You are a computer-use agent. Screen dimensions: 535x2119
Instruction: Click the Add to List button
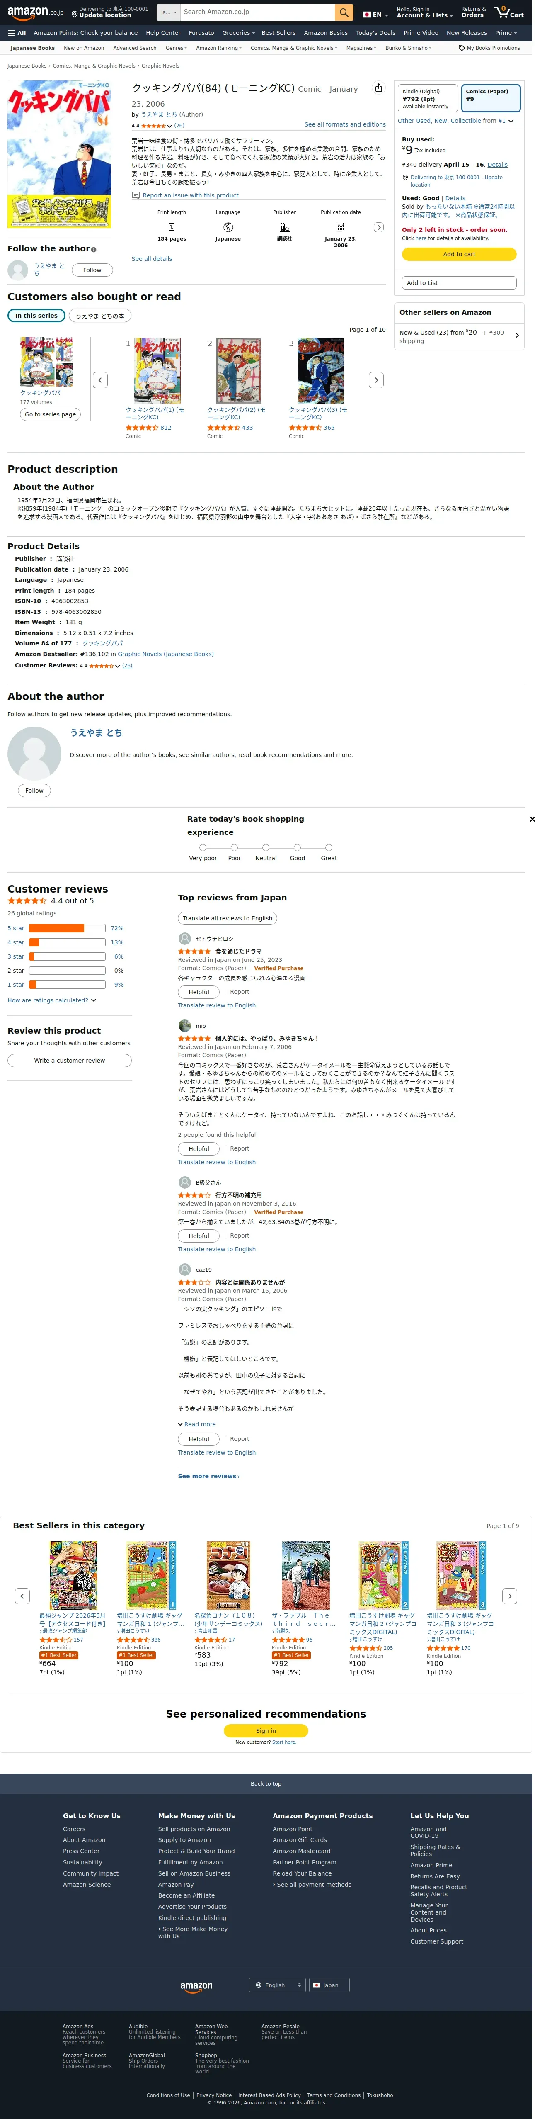pyautogui.click(x=460, y=283)
